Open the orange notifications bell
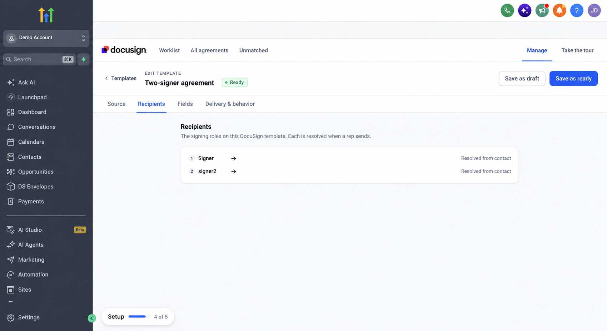The height and width of the screenshot is (331, 607). tap(559, 10)
